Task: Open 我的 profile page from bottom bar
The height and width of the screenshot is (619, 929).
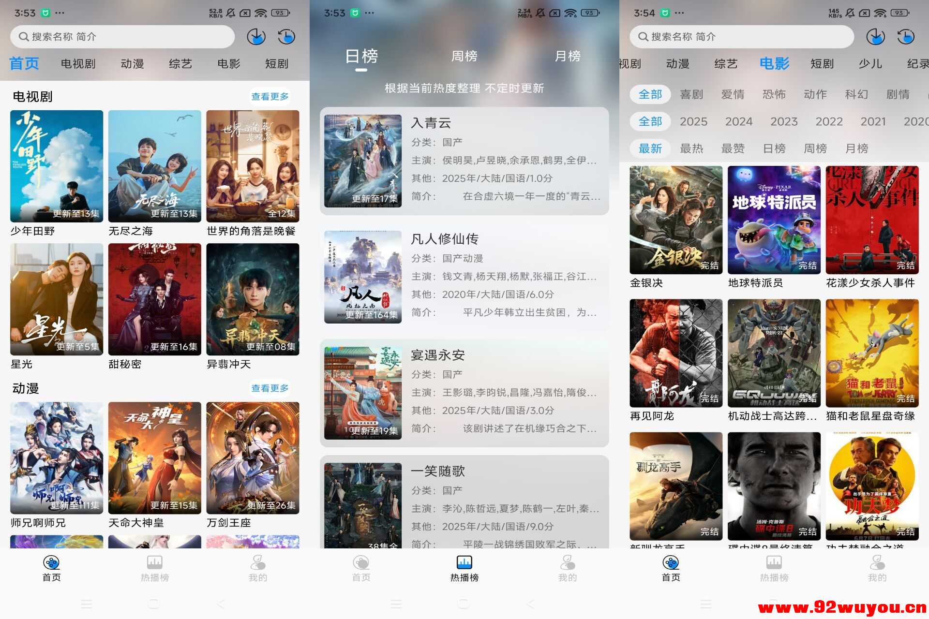Action: 258,568
